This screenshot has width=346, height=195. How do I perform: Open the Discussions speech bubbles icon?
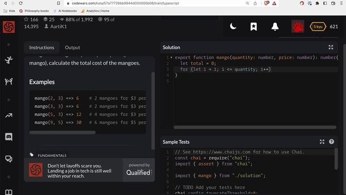(x=9, y=159)
